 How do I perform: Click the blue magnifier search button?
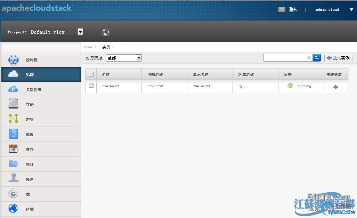point(317,58)
